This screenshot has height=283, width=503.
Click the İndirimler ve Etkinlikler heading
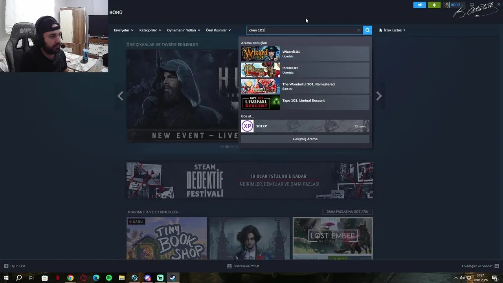pyautogui.click(x=152, y=212)
